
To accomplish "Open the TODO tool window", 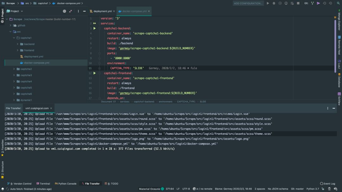I will (x=111, y=183).
